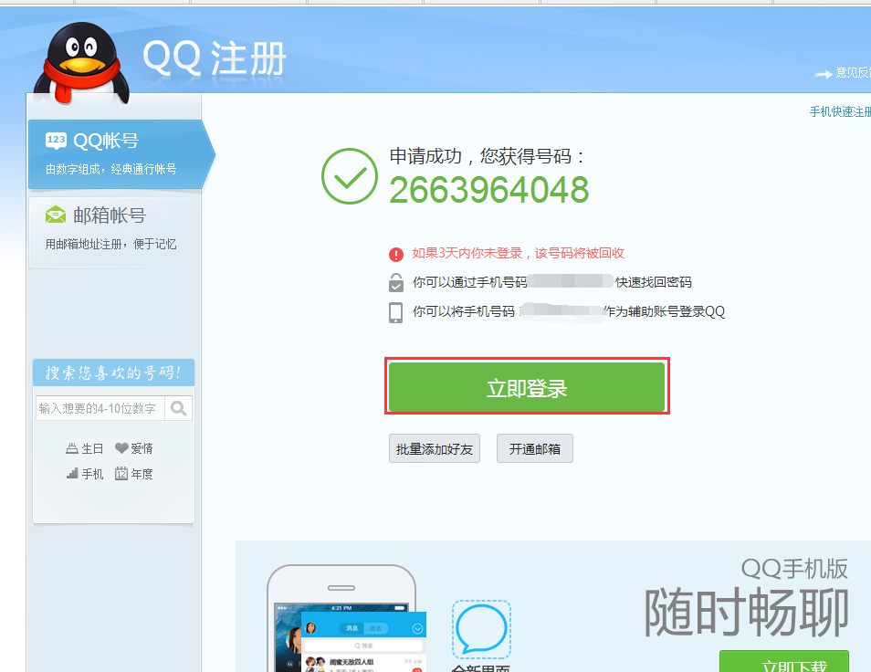Click the number search input field

(x=100, y=408)
